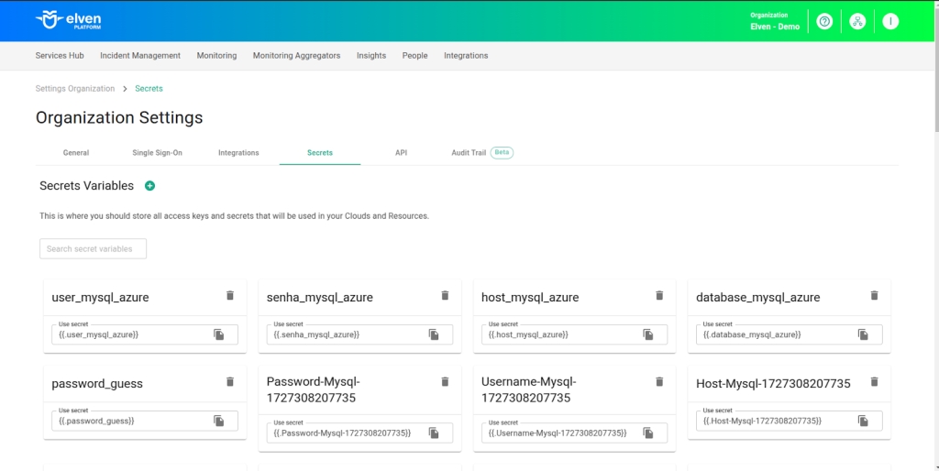Delete the host_mysql_azure secret
This screenshot has height=471, width=939.
(x=659, y=296)
